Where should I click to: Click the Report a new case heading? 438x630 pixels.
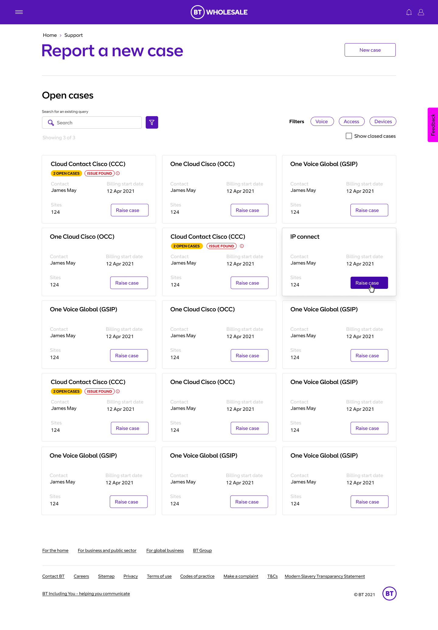point(112,51)
